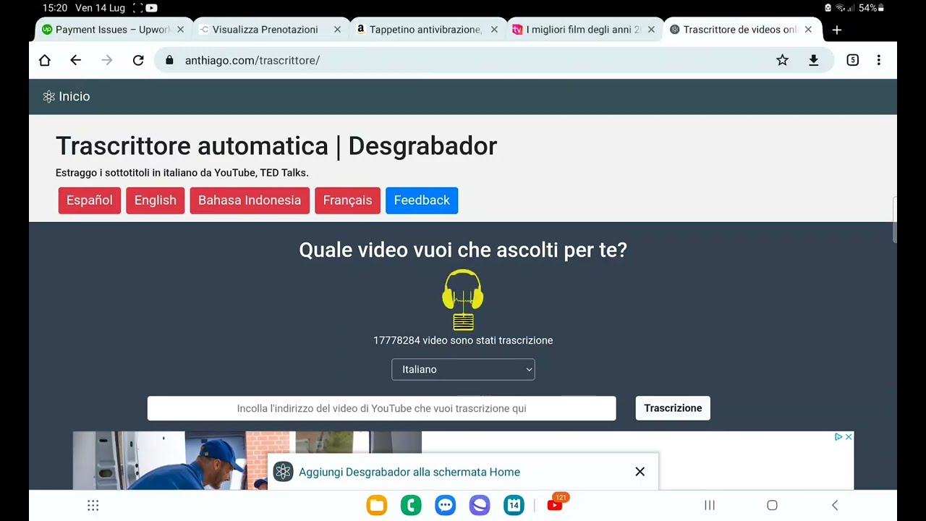Click the Inicio atom logo in navbar

pos(49,96)
